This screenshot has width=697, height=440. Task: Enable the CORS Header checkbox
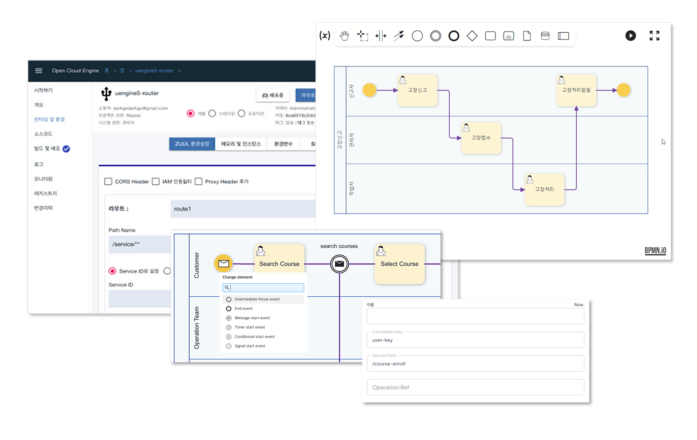pyautogui.click(x=108, y=182)
